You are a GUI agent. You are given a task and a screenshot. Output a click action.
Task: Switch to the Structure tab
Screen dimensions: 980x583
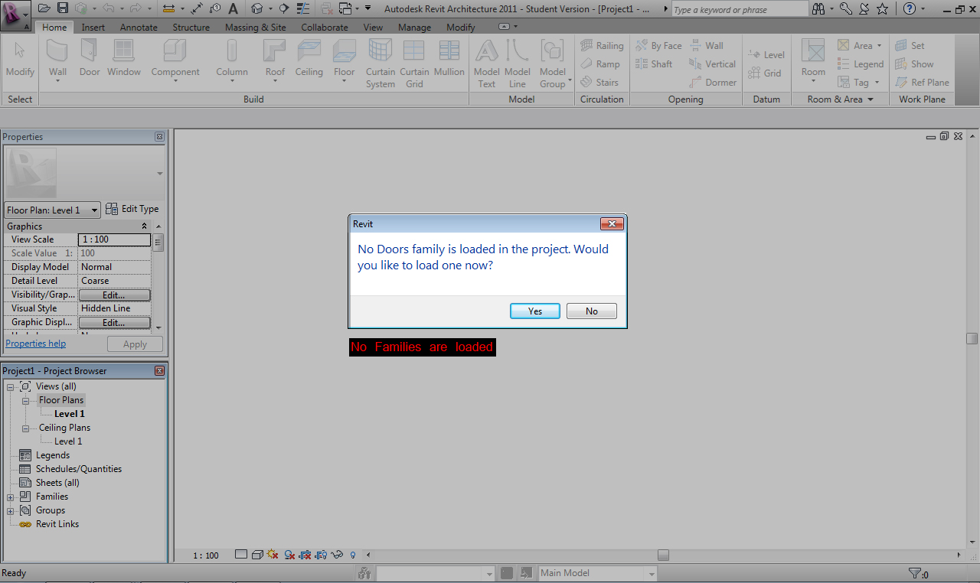click(191, 27)
